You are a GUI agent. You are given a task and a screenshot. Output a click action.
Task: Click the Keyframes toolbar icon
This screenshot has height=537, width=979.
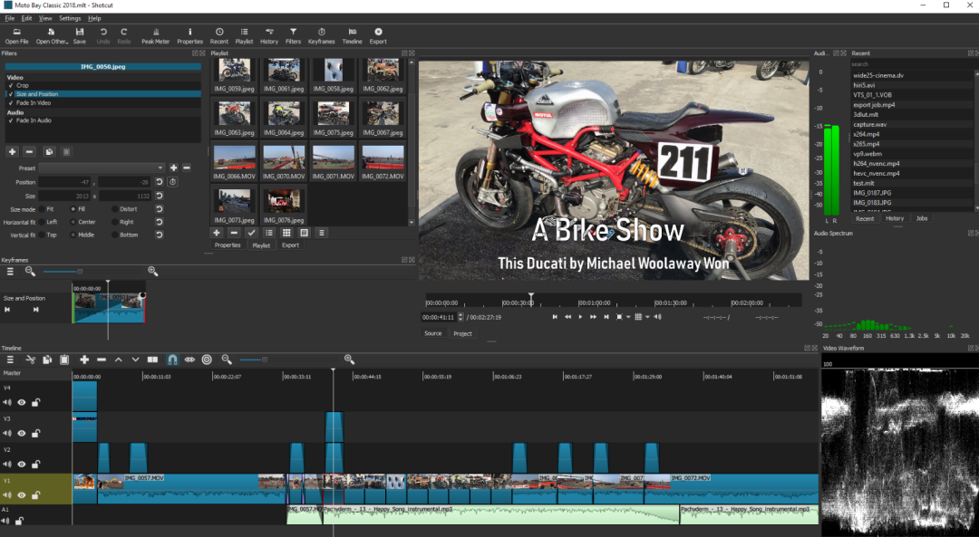pyautogui.click(x=321, y=35)
